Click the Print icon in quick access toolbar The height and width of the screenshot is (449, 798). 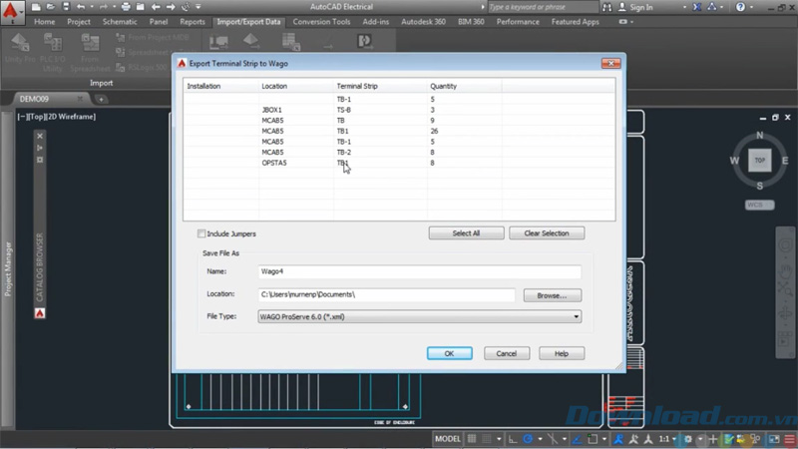click(x=125, y=7)
